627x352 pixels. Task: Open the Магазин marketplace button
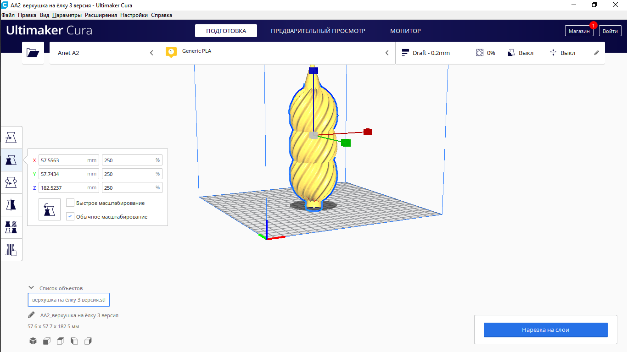[x=579, y=31]
